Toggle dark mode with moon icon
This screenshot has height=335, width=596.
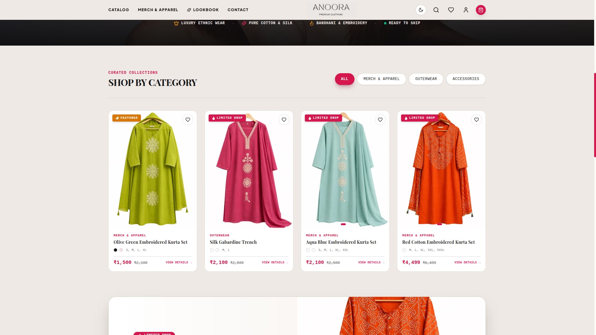(x=421, y=10)
